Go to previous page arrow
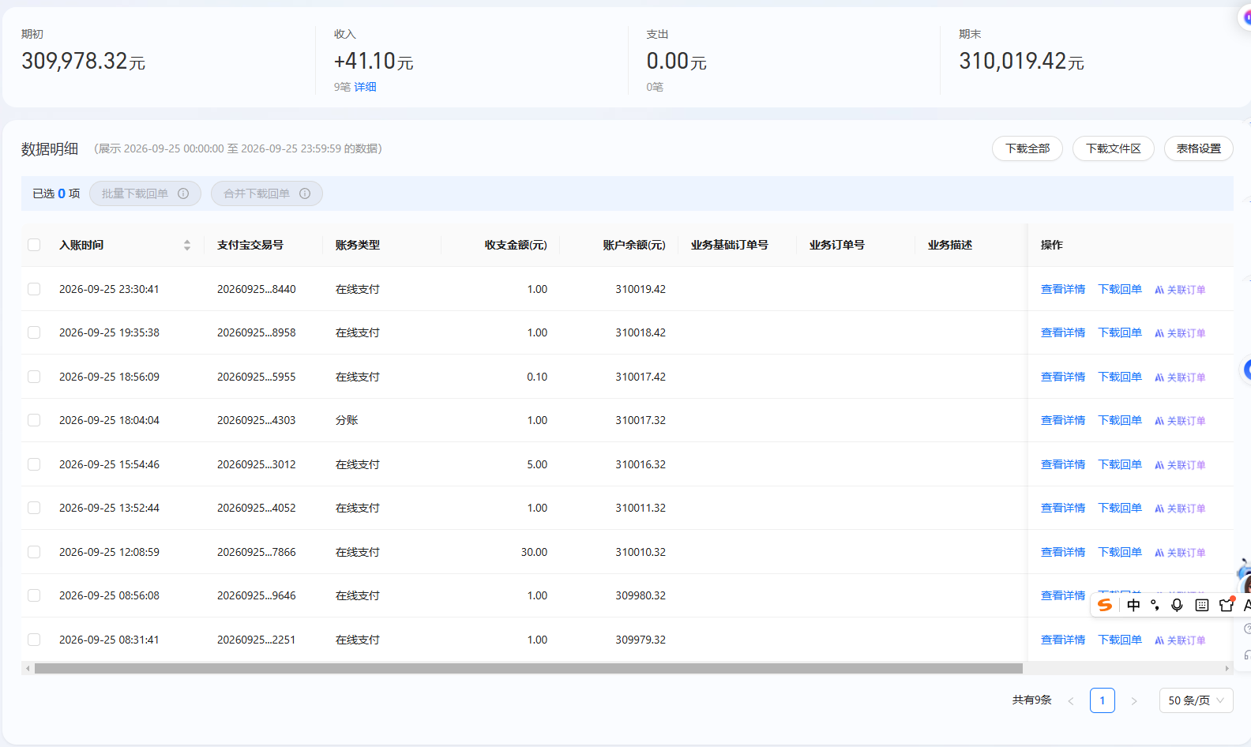1251x747 pixels. (1071, 701)
